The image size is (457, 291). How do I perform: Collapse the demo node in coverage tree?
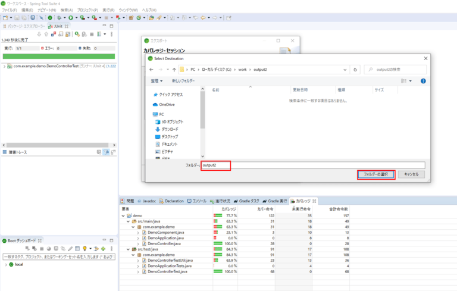[123, 216]
